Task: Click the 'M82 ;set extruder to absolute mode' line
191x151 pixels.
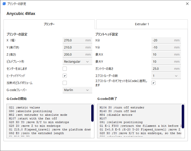Action: pyautogui.click(x=38, y=115)
